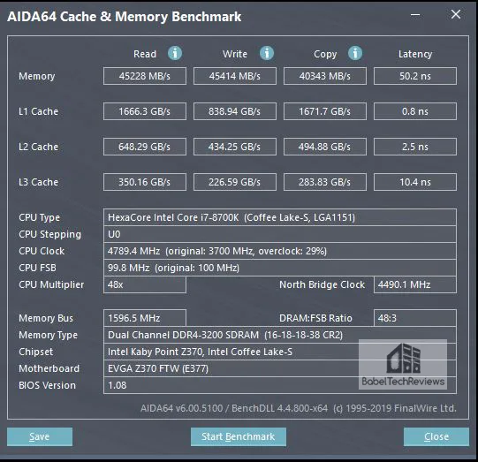Select the L3 Cache copy value 283.83 GB/s
This screenshot has height=462, width=478.
325,182
